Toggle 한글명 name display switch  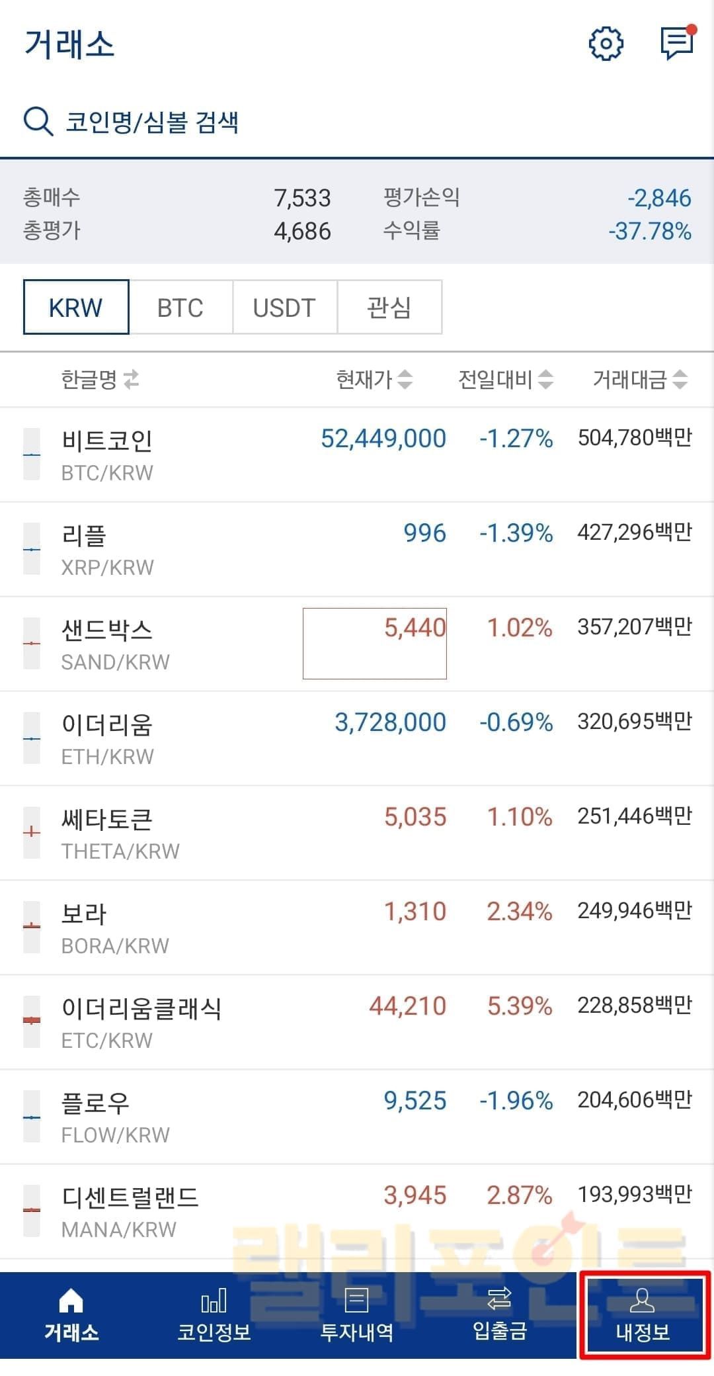pos(131,380)
